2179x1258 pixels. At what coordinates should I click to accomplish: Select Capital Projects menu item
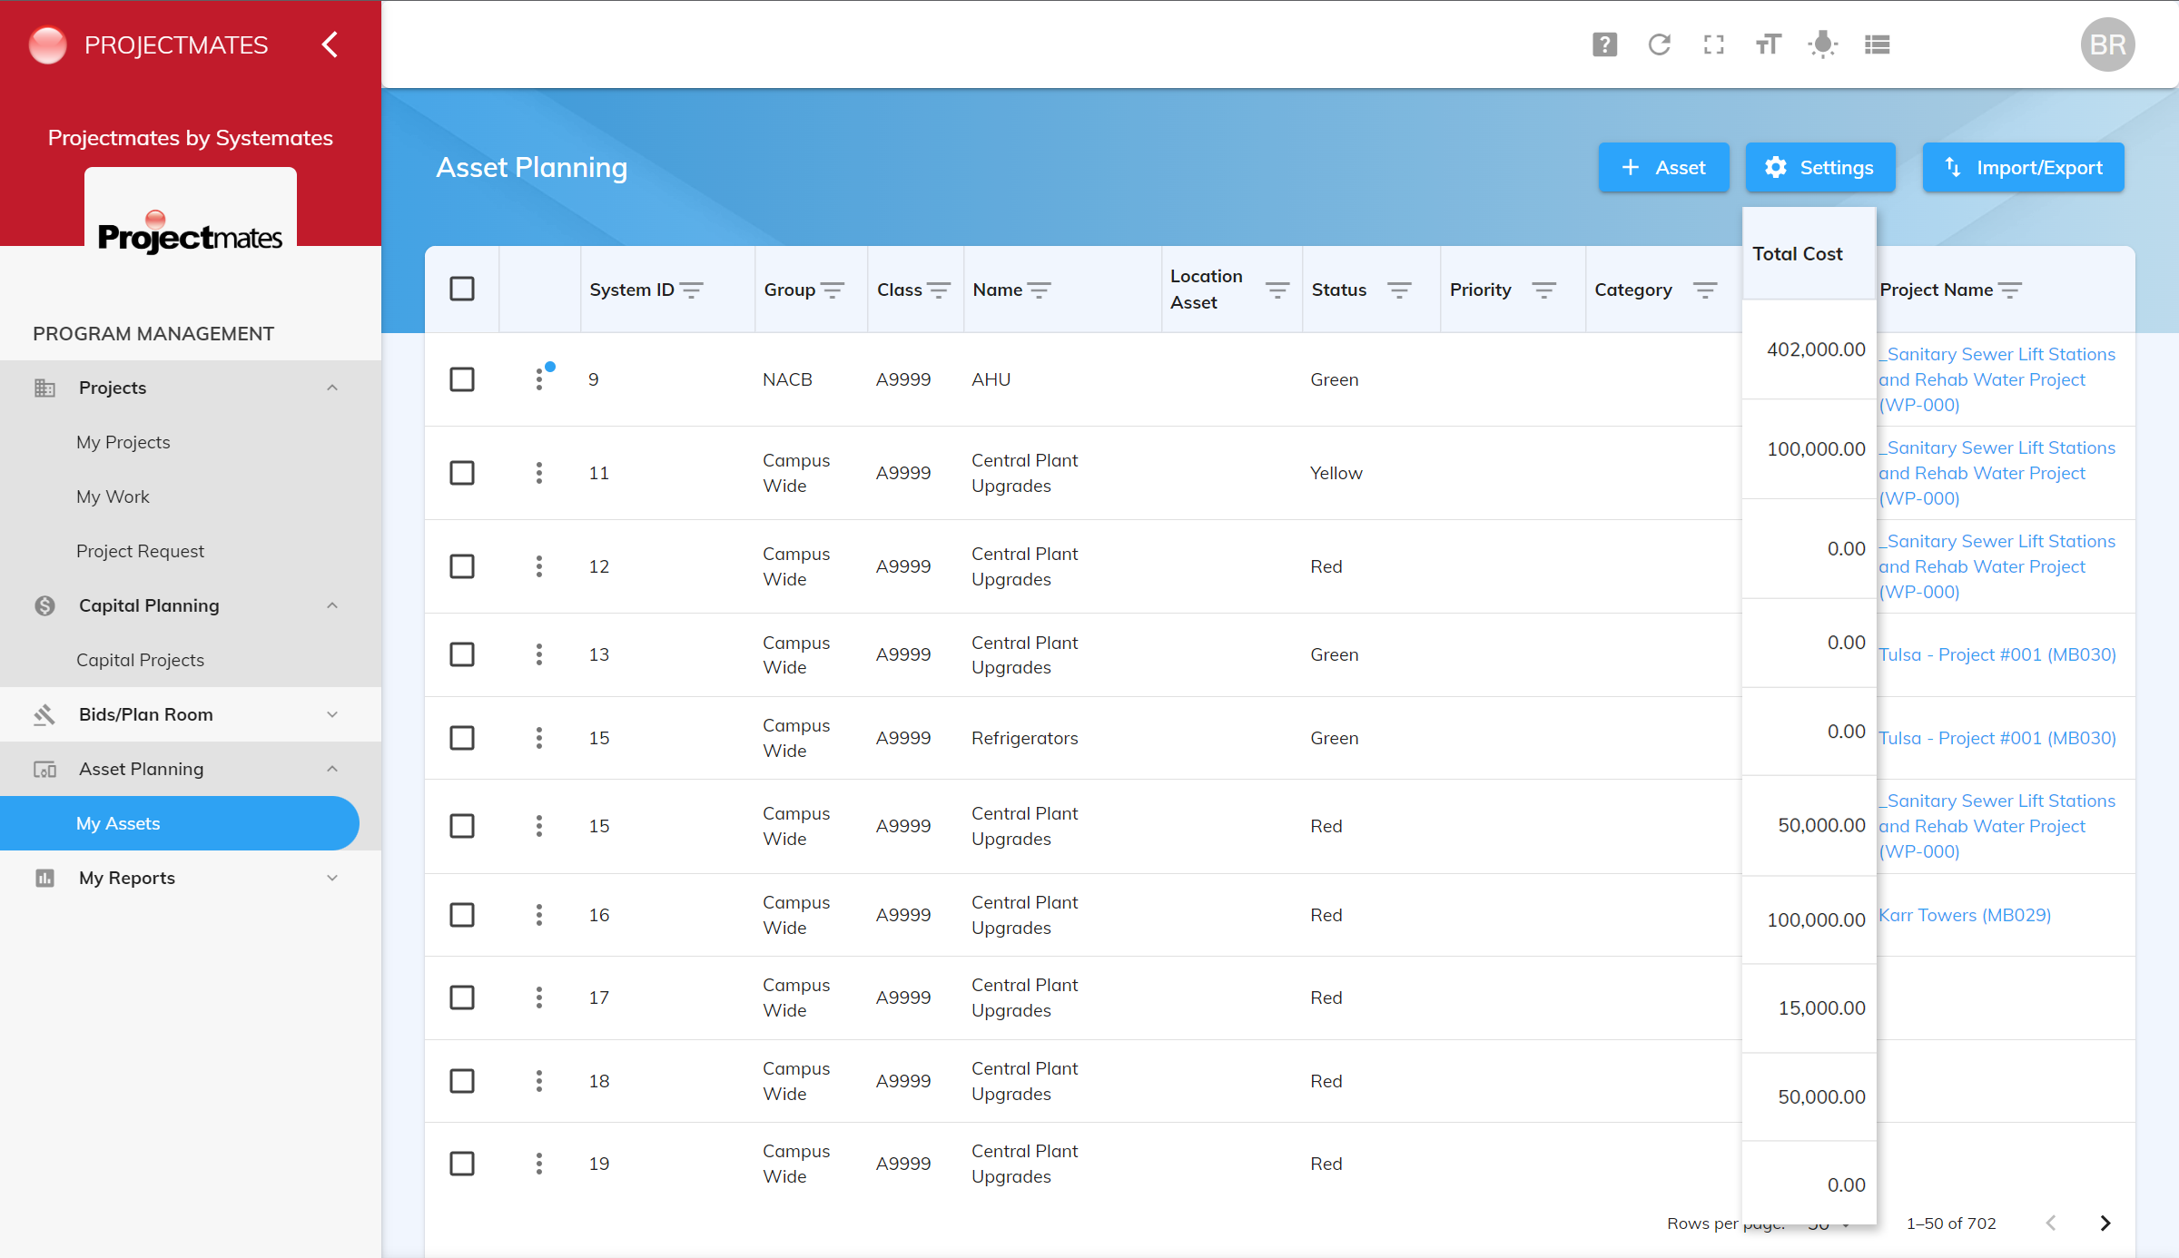140,660
